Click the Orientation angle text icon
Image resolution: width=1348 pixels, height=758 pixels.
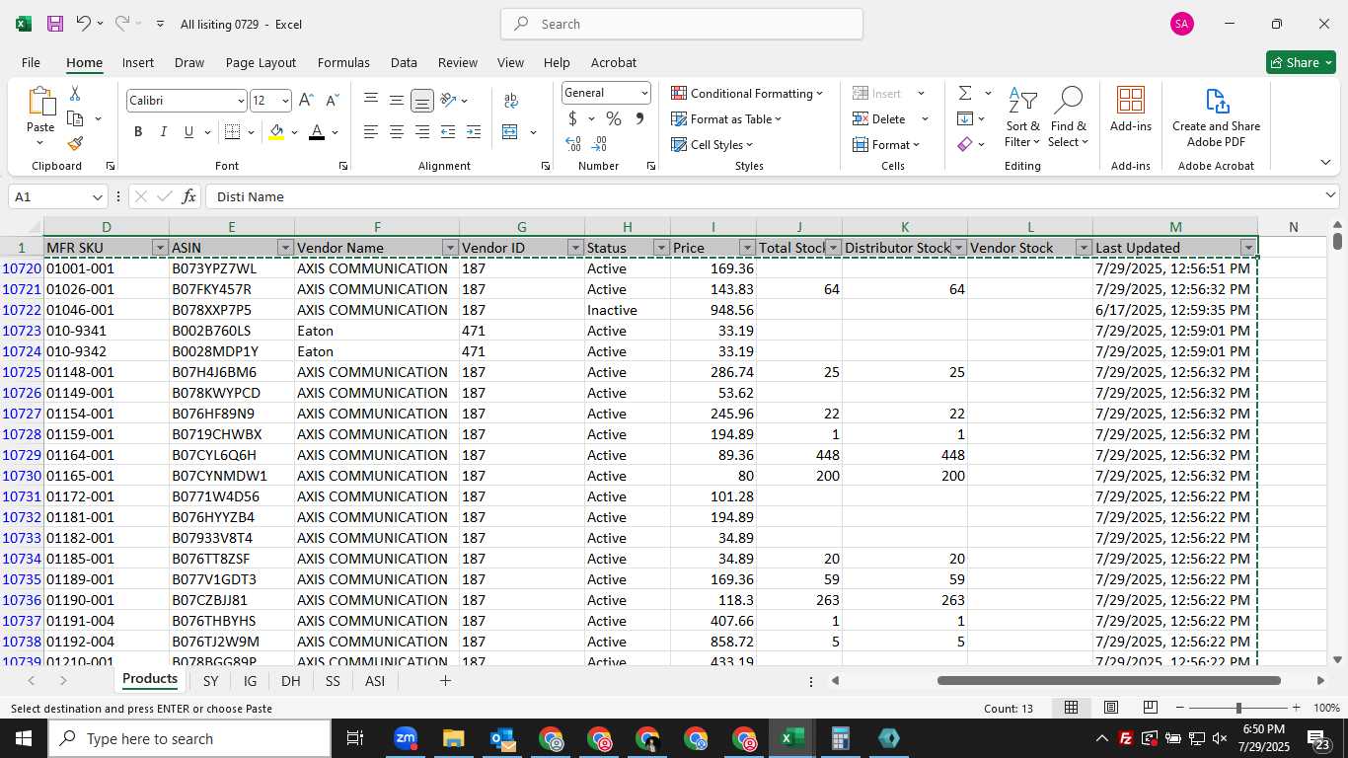[x=448, y=101]
